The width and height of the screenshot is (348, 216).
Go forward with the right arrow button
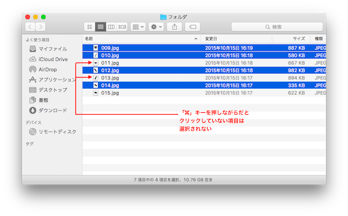(41, 27)
